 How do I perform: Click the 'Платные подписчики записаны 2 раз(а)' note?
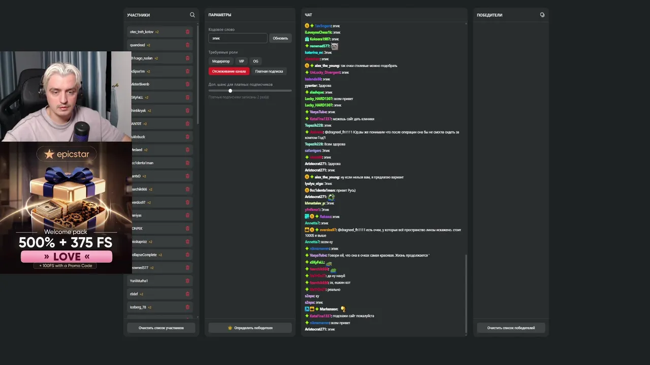(x=239, y=97)
